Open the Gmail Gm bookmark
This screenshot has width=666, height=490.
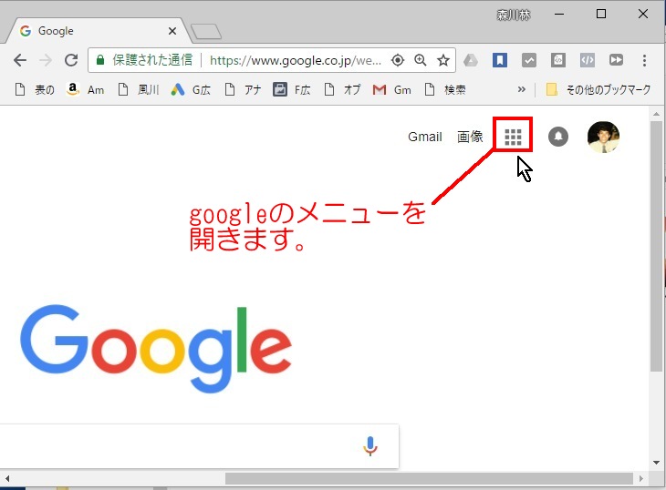coord(391,90)
